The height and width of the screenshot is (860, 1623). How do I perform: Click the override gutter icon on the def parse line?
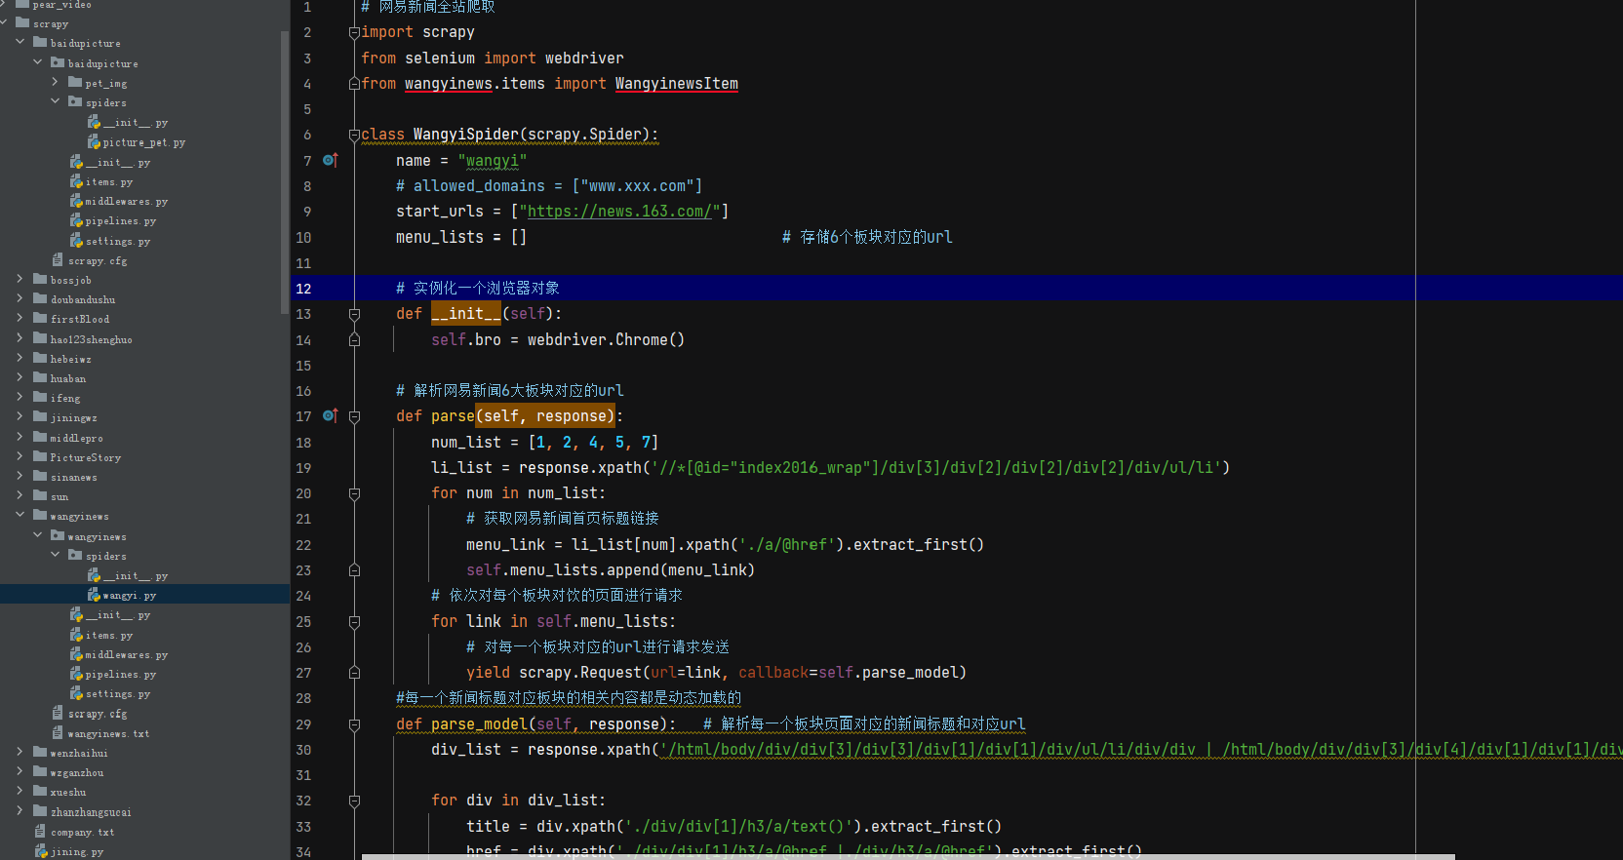(x=330, y=415)
